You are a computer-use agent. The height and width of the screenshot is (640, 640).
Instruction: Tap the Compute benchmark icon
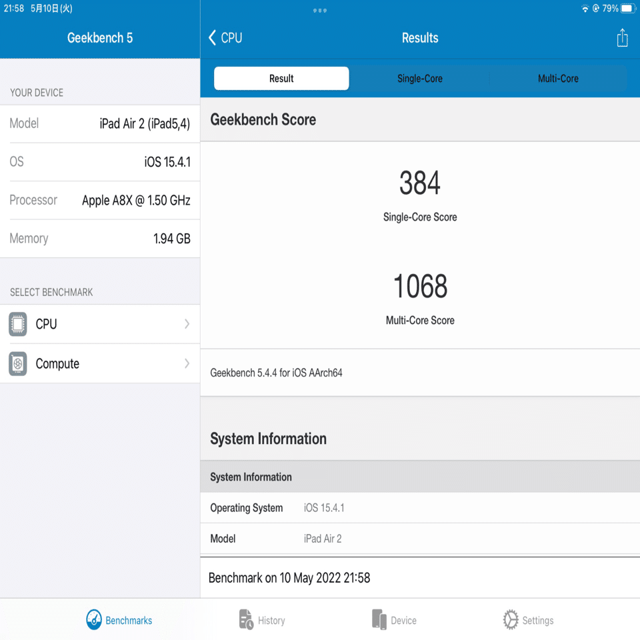click(x=18, y=364)
